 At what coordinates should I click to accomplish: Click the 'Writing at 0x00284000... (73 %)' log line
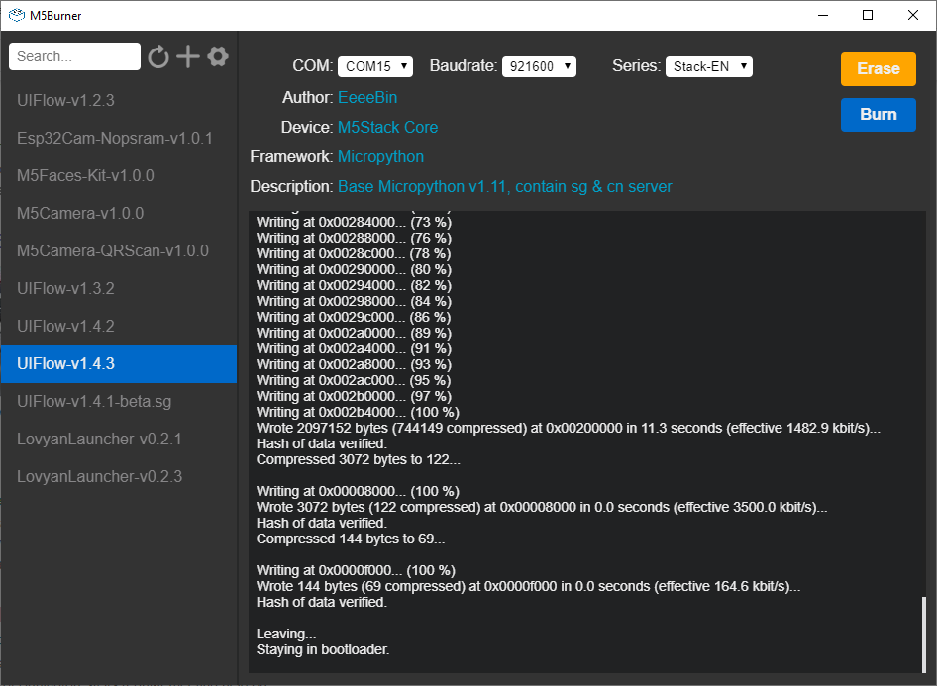355,222
